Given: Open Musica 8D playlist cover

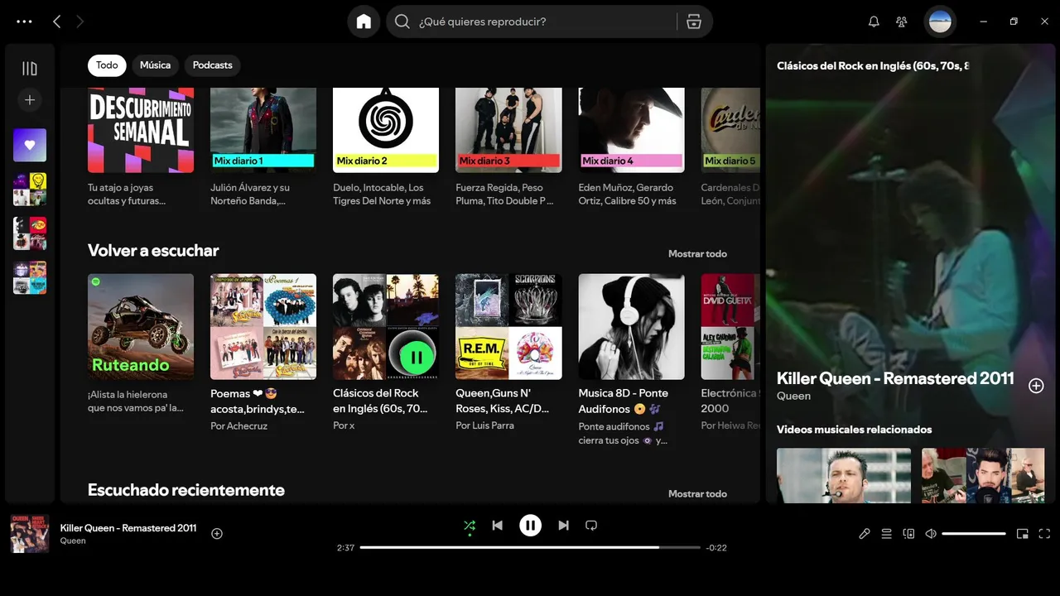Looking at the screenshot, I should (631, 327).
